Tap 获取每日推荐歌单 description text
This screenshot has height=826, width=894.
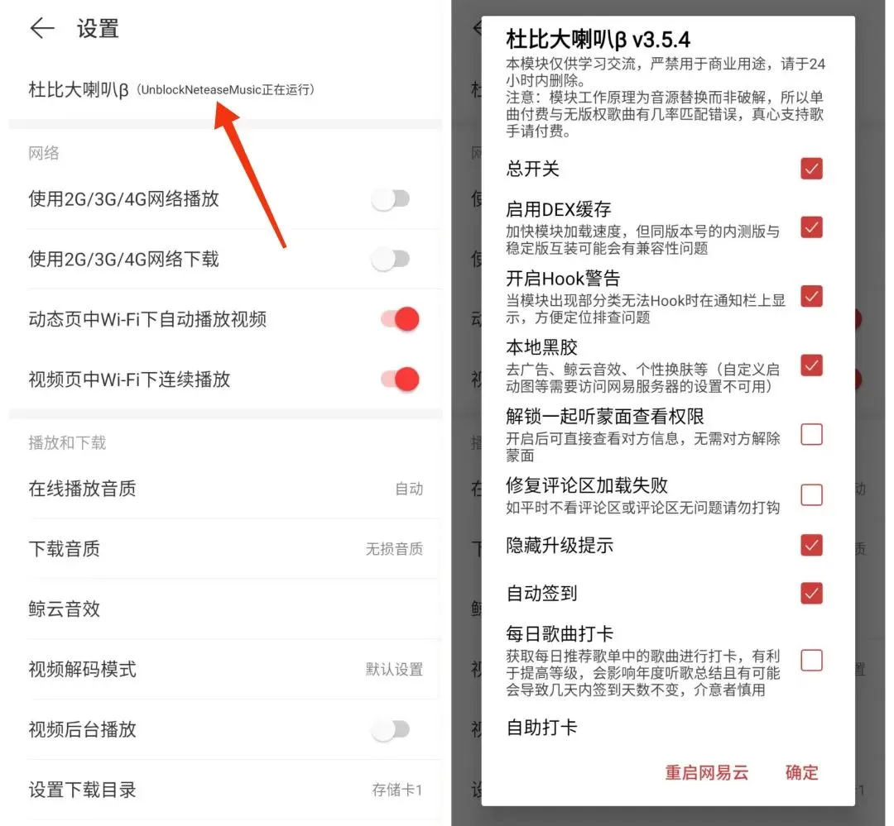coord(642,673)
